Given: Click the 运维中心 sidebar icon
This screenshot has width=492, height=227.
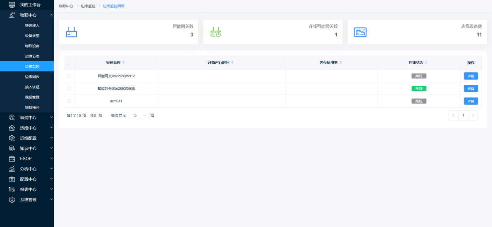Looking at the screenshot, I should 12,128.
